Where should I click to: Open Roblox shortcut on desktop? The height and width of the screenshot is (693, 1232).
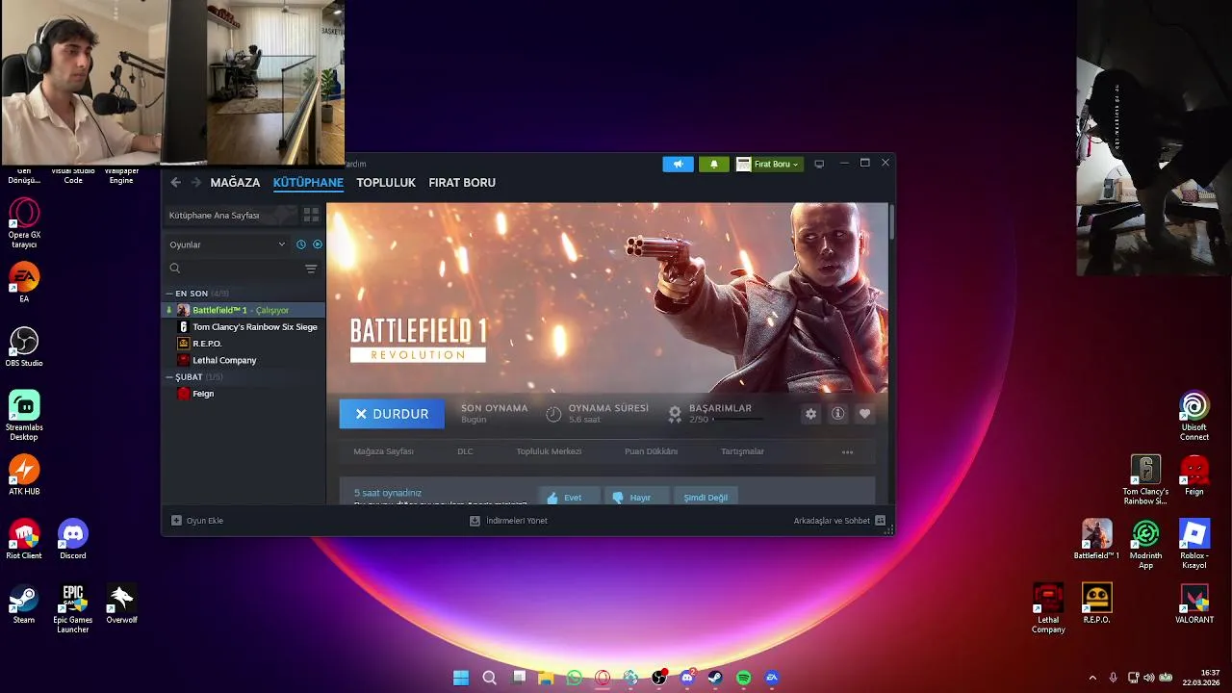click(1194, 544)
